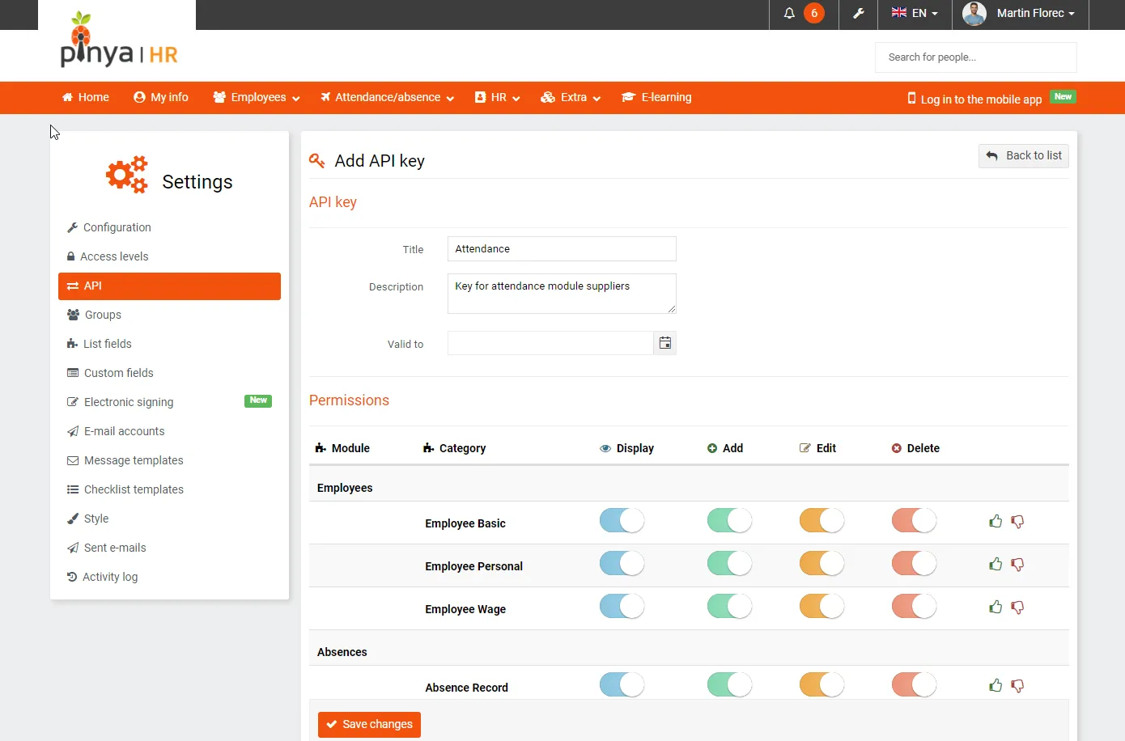Click the key icon beside Add API key
Image resolution: width=1125 pixels, height=741 pixels.
(x=317, y=161)
